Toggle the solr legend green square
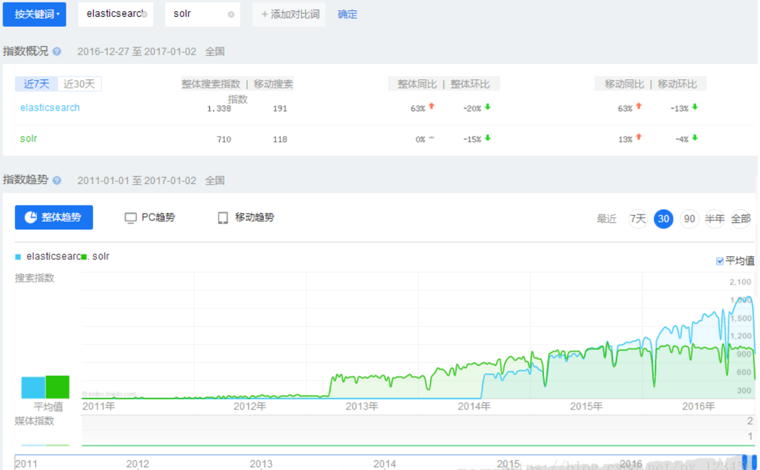The image size is (760, 470). click(x=85, y=257)
